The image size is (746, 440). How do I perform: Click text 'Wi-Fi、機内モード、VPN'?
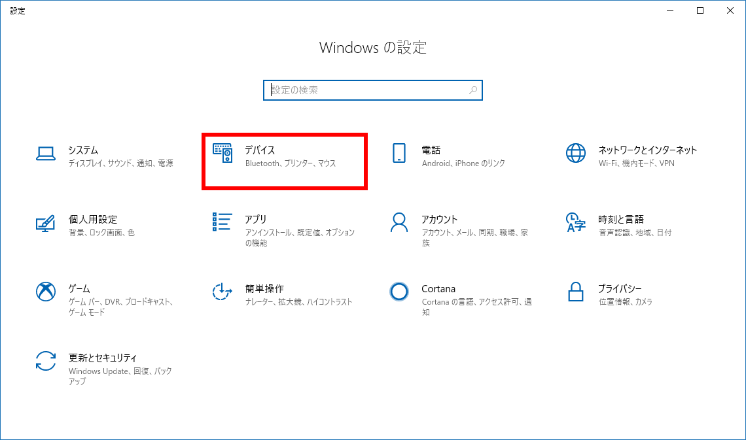(x=637, y=163)
